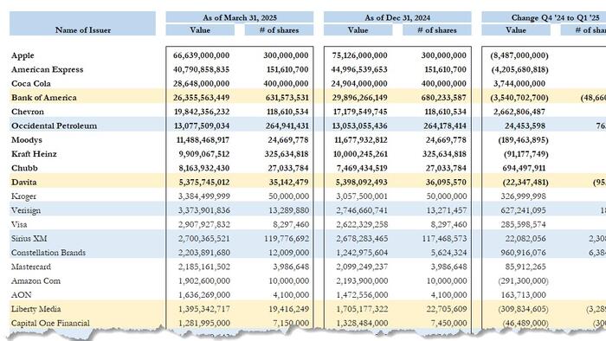This screenshot has height=341, width=606.
Task: Click the Kraft Heinz issuer name
Action: point(34,154)
